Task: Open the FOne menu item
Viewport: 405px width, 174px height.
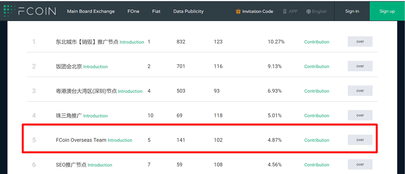Action: pyautogui.click(x=133, y=11)
